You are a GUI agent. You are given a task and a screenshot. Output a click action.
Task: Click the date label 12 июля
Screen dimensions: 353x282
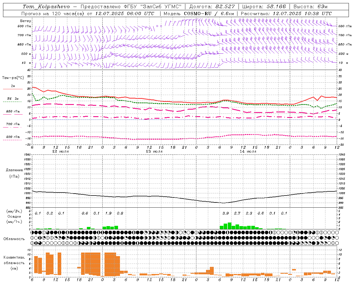click(60, 151)
